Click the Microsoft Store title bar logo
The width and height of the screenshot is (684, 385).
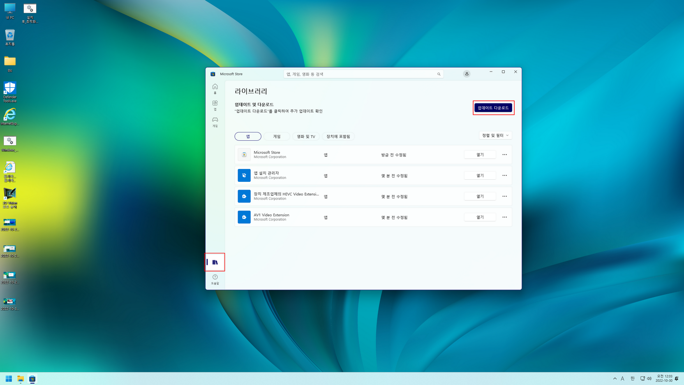pyautogui.click(x=213, y=74)
